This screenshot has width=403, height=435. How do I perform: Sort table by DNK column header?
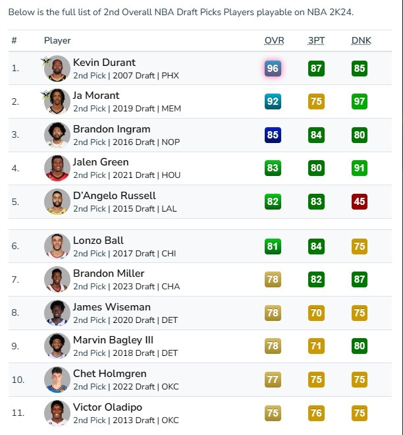361,40
